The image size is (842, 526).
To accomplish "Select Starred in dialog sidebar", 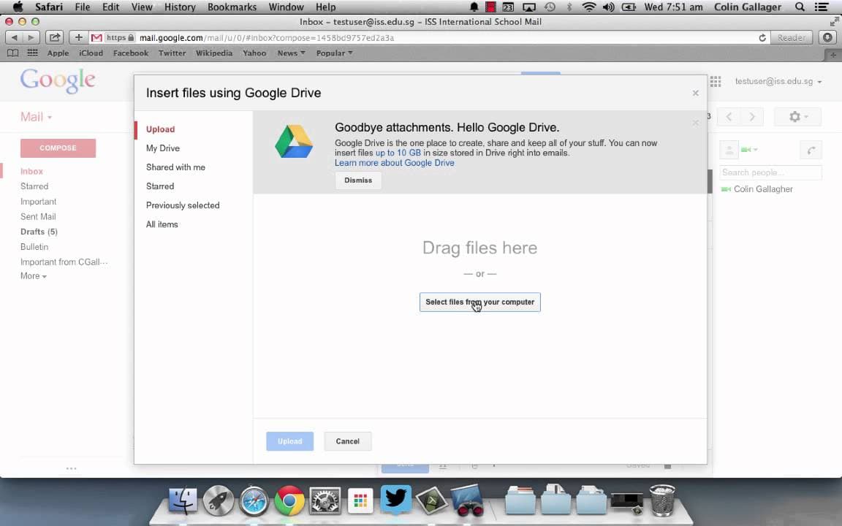I will pyautogui.click(x=160, y=186).
